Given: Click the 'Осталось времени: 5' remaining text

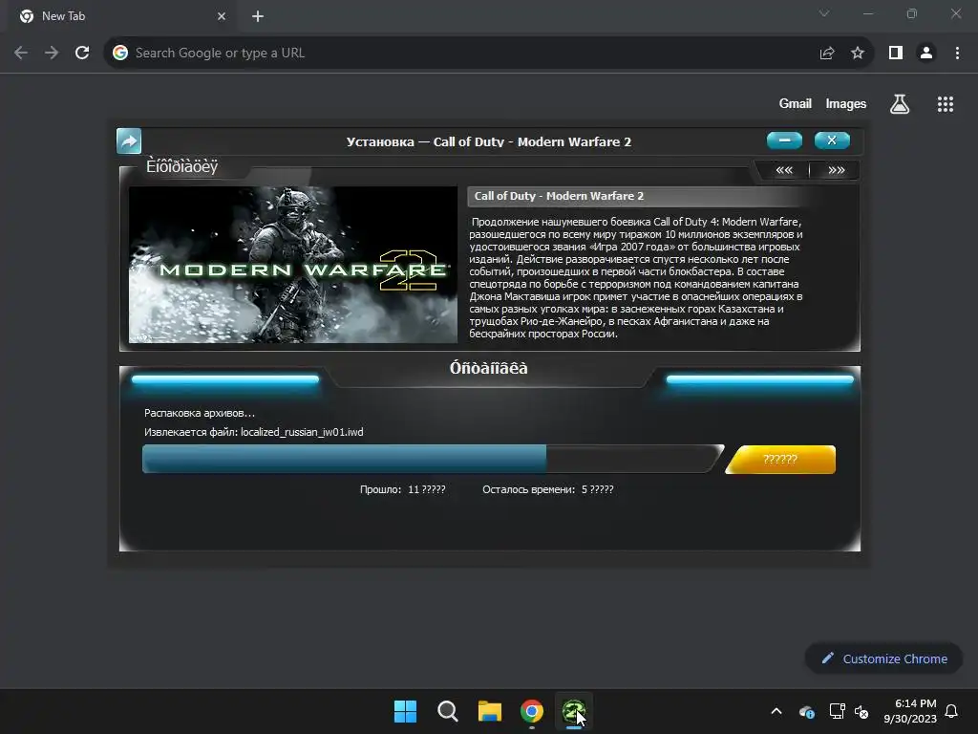Looking at the screenshot, I should 547,489.
